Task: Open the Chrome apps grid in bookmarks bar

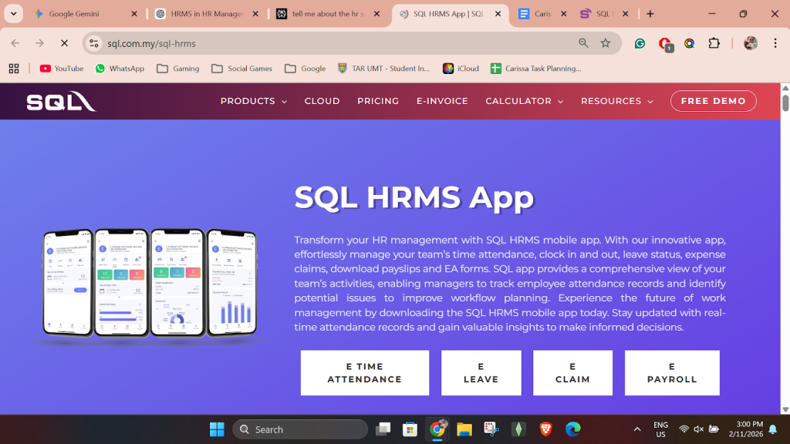Action: tap(14, 69)
